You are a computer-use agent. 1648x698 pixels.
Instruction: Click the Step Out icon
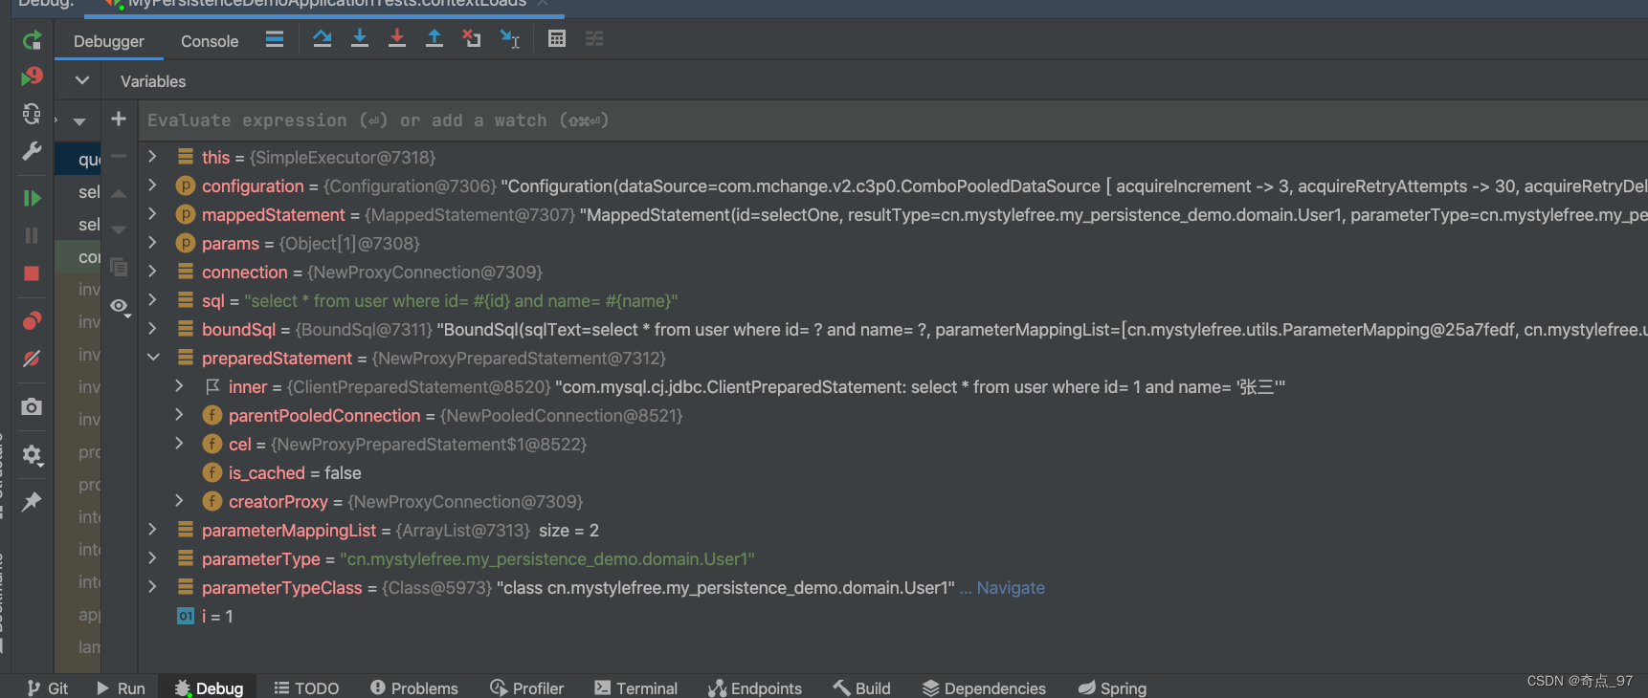434,39
